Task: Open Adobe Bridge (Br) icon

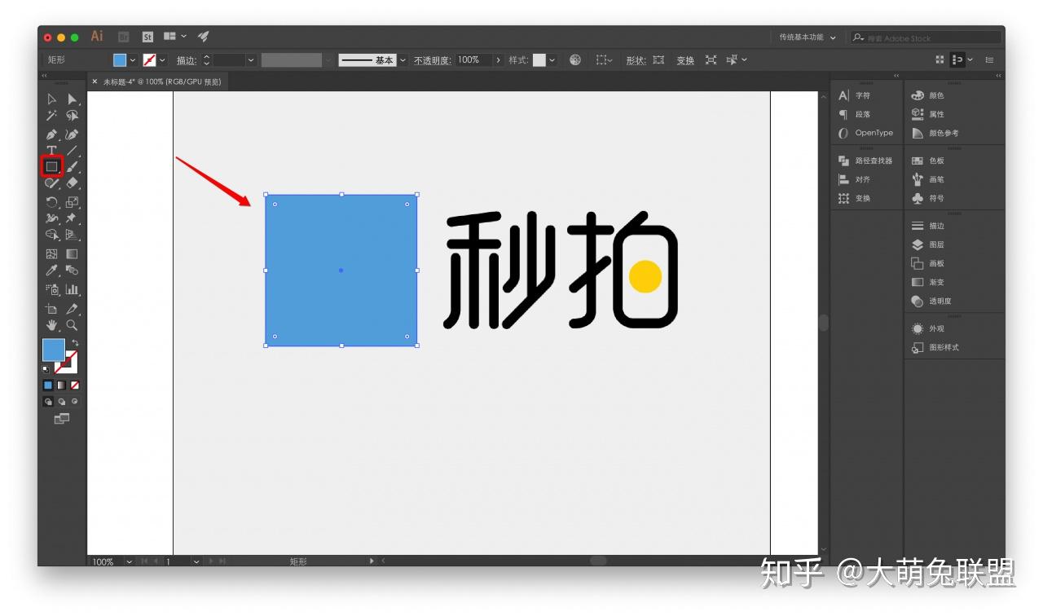Action: click(x=124, y=37)
